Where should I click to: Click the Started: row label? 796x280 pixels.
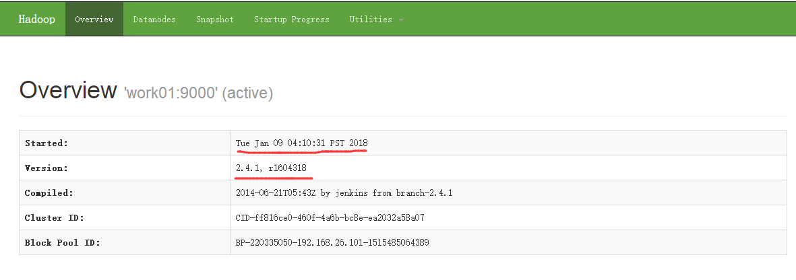tap(47, 143)
